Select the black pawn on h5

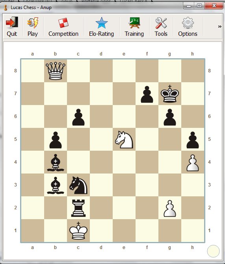point(193,140)
